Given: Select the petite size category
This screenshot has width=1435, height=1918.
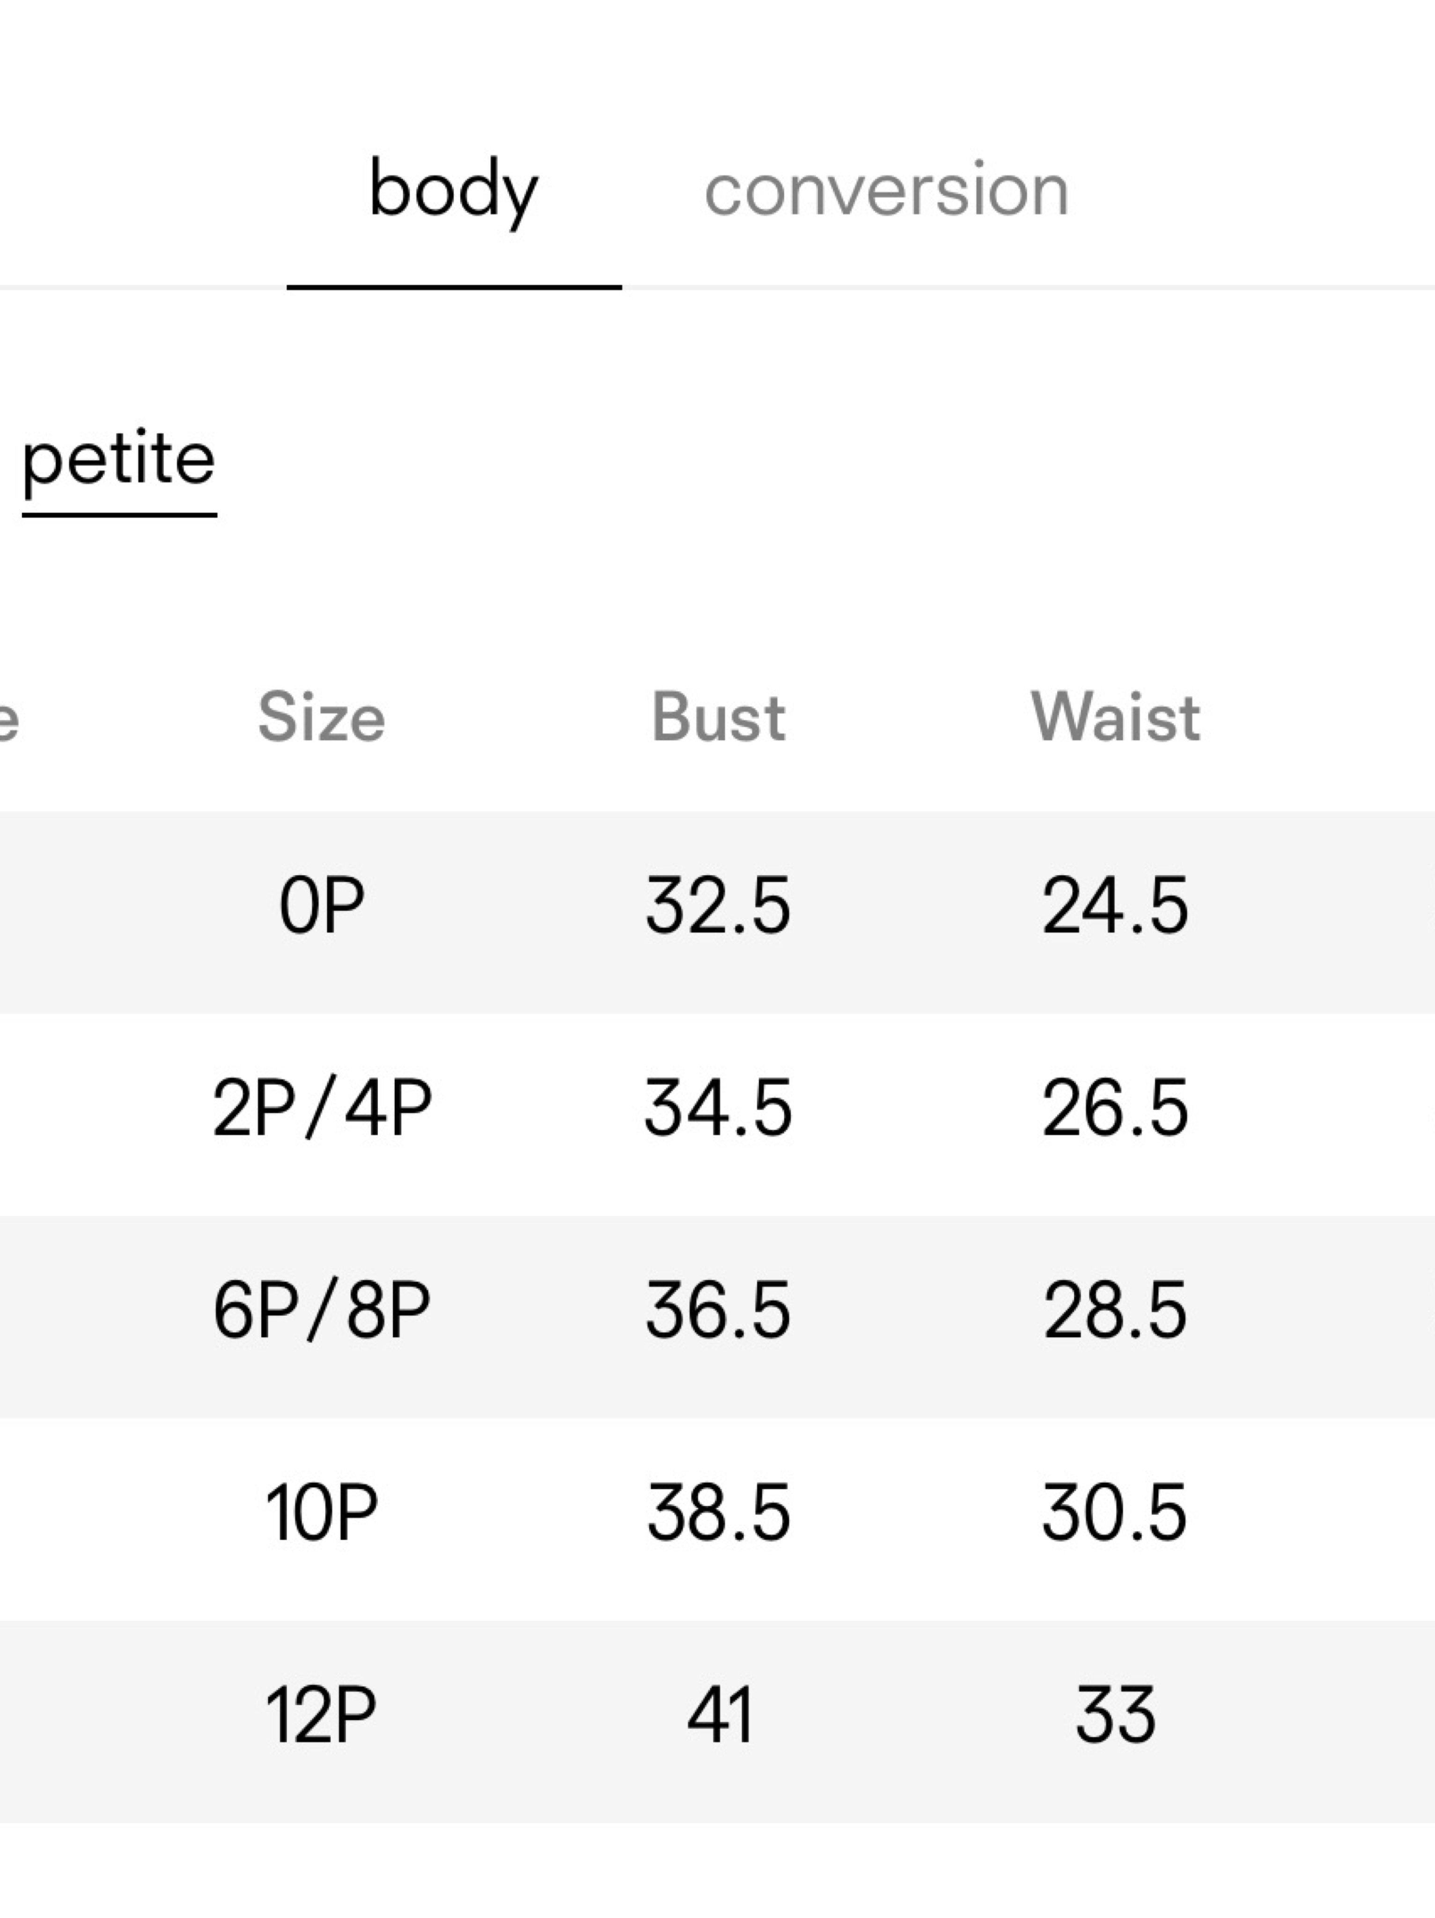Looking at the screenshot, I should (x=119, y=459).
